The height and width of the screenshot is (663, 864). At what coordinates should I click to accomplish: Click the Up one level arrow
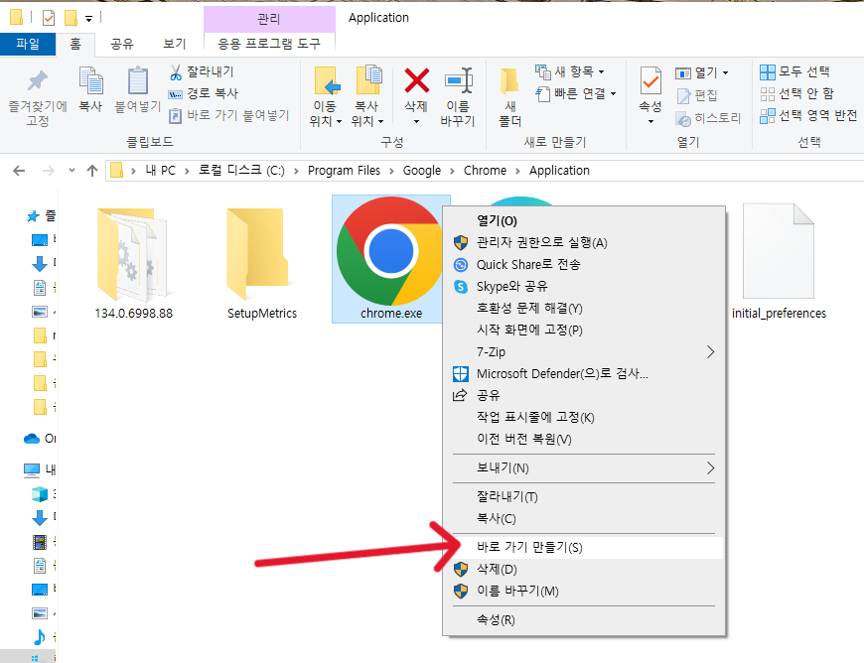92,171
